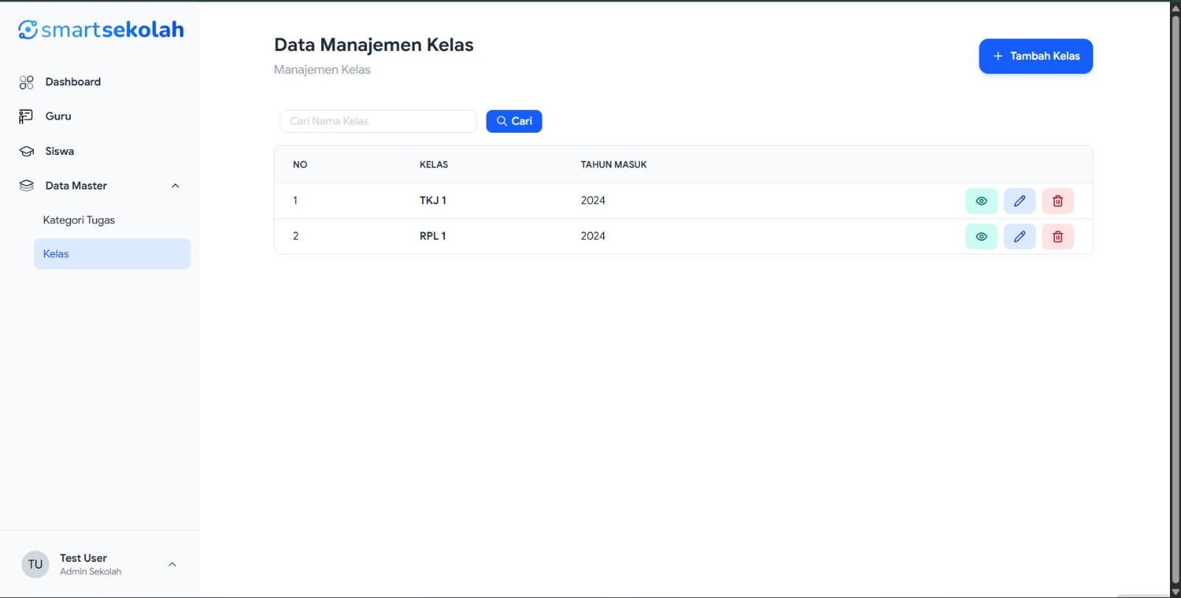This screenshot has width=1181, height=598.
Task: View TKJ 1 class details via eye icon
Action: (x=981, y=201)
